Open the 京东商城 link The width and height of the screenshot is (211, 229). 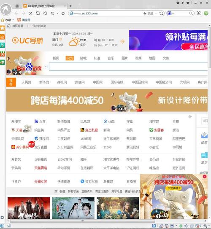[x=156, y=139]
